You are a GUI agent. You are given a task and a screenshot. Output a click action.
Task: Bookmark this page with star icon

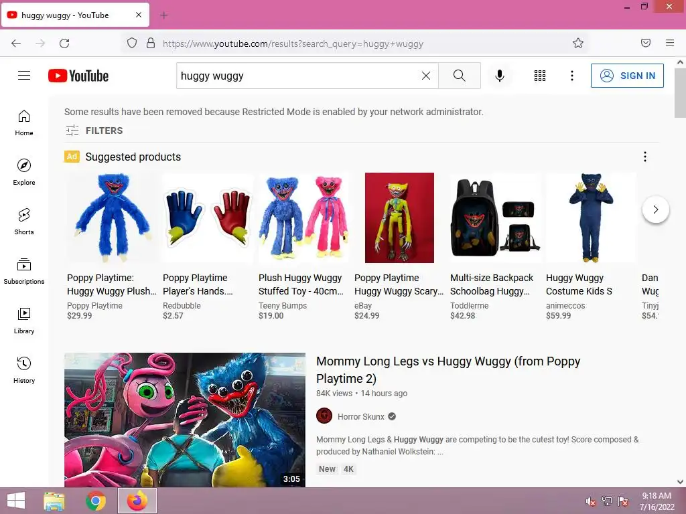(x=578, y=43)
